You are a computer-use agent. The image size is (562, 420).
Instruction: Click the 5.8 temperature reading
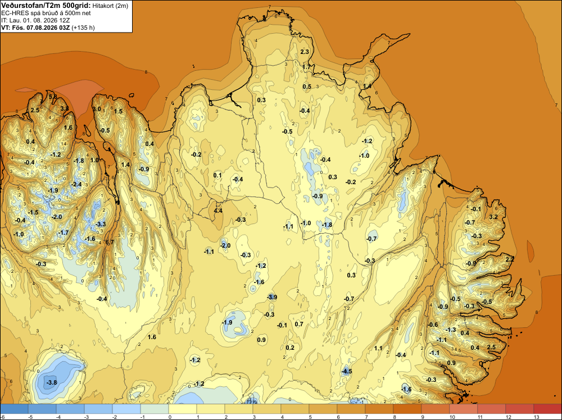coord(53,97)
